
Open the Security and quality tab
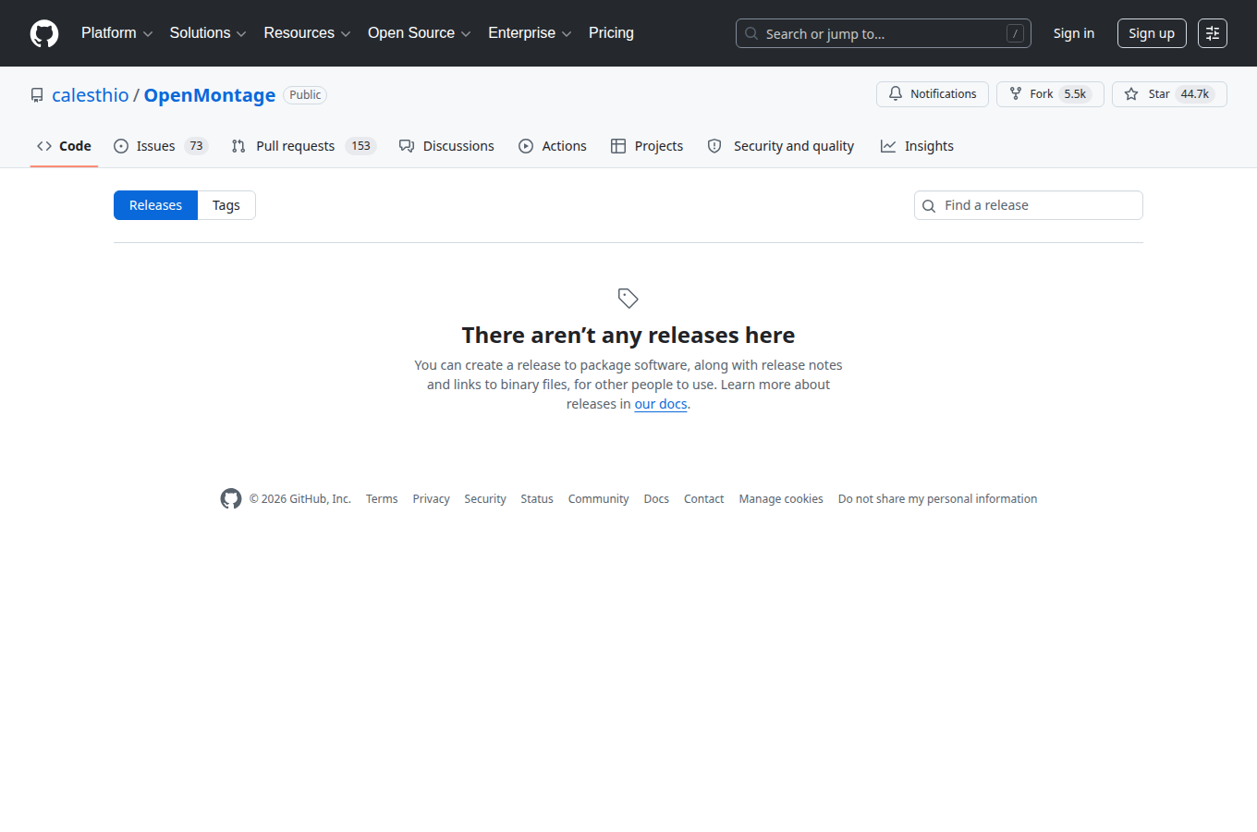[781, 146]
